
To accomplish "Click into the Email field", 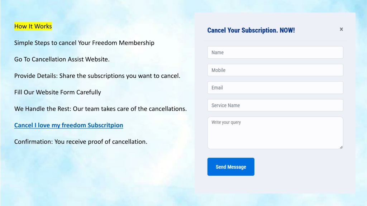I will tap(275, 88).
